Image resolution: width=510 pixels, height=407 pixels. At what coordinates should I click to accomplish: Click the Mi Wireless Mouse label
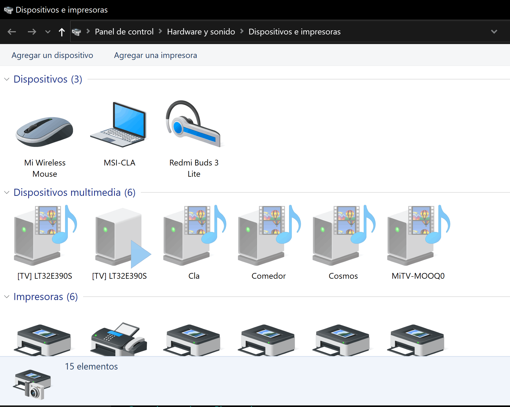(x=45, y=168)
